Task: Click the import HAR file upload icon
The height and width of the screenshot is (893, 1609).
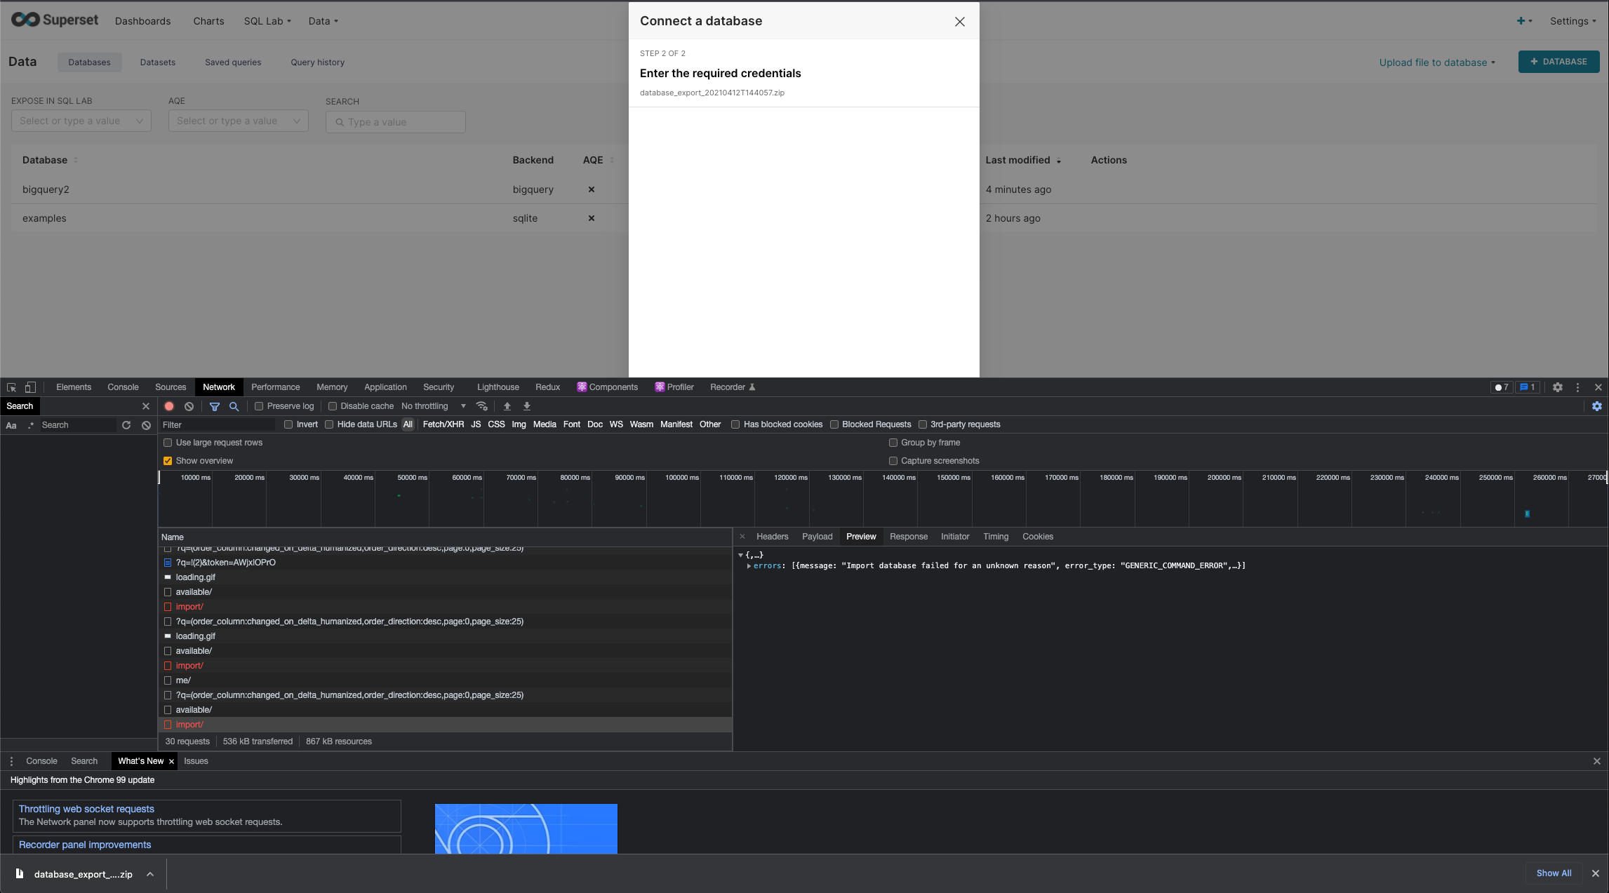Action: click(507, 406)
